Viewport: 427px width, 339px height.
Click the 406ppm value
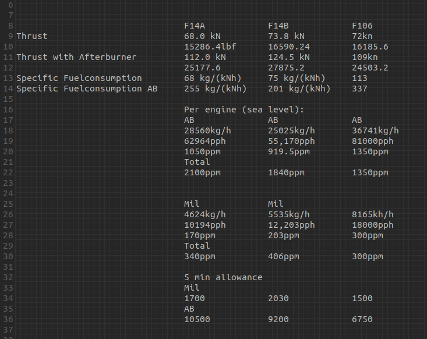tap(284, 256)
